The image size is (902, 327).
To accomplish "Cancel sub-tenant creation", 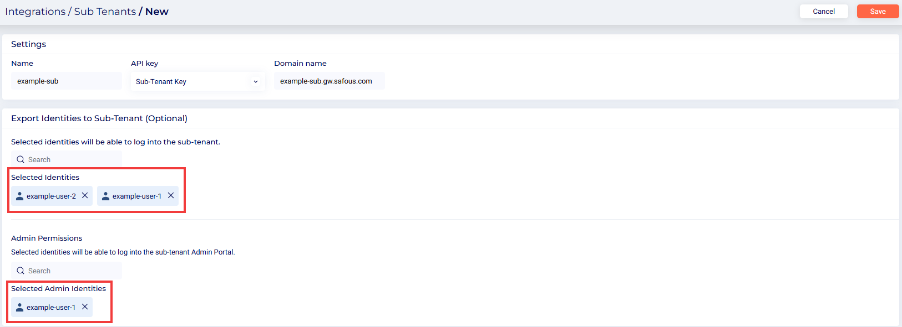I will 824,11.
